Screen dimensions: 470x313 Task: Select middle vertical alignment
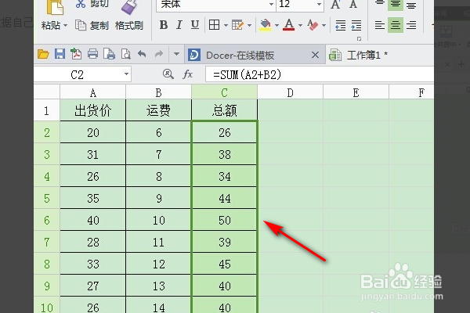coord(396,4)
